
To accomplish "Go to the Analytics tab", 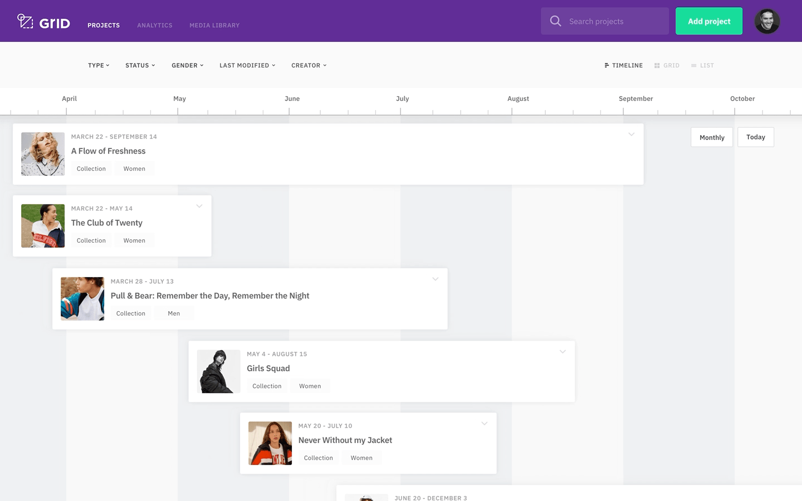I will click(x=155, y=26).
